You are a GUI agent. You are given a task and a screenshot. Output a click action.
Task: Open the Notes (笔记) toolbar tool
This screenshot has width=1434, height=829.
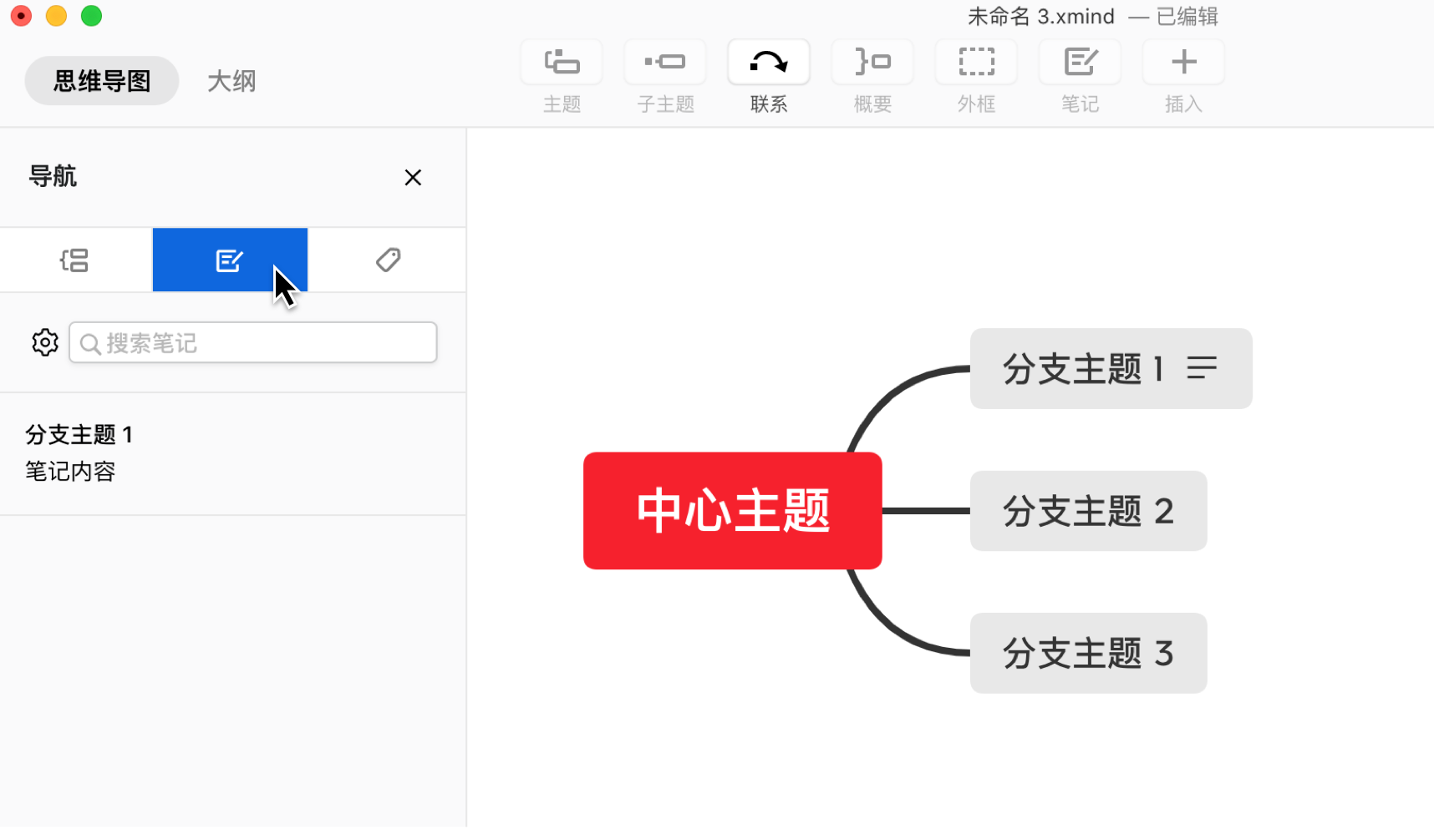(x=1080, y=63)
